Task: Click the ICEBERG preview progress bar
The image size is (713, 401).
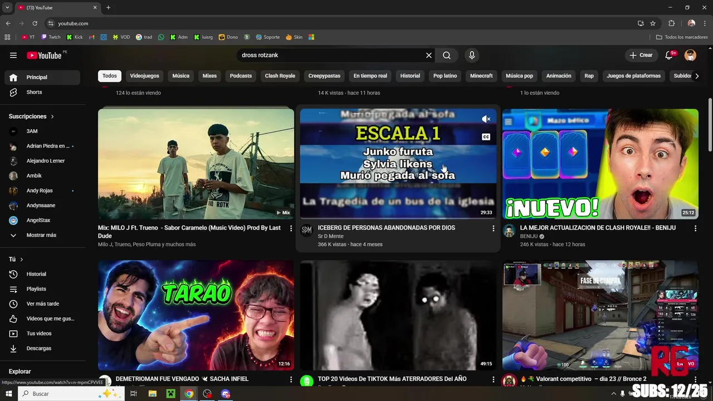Action: click(398, 218)
